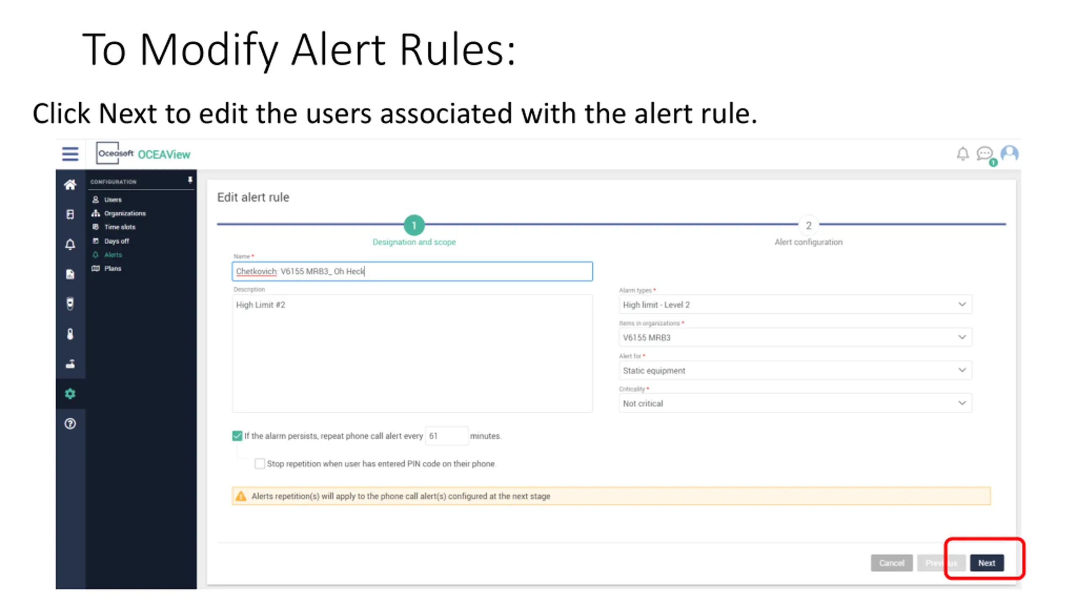Open Time slots in the Configuration menu
1077x605 pixels.
(x=114, y=227)
